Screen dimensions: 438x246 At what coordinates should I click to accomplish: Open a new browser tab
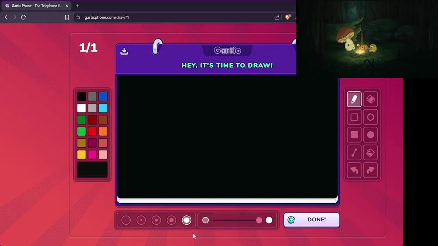coord(77,6)
